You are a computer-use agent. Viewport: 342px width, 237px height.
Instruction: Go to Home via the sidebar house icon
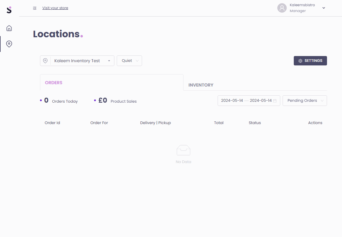9,28
